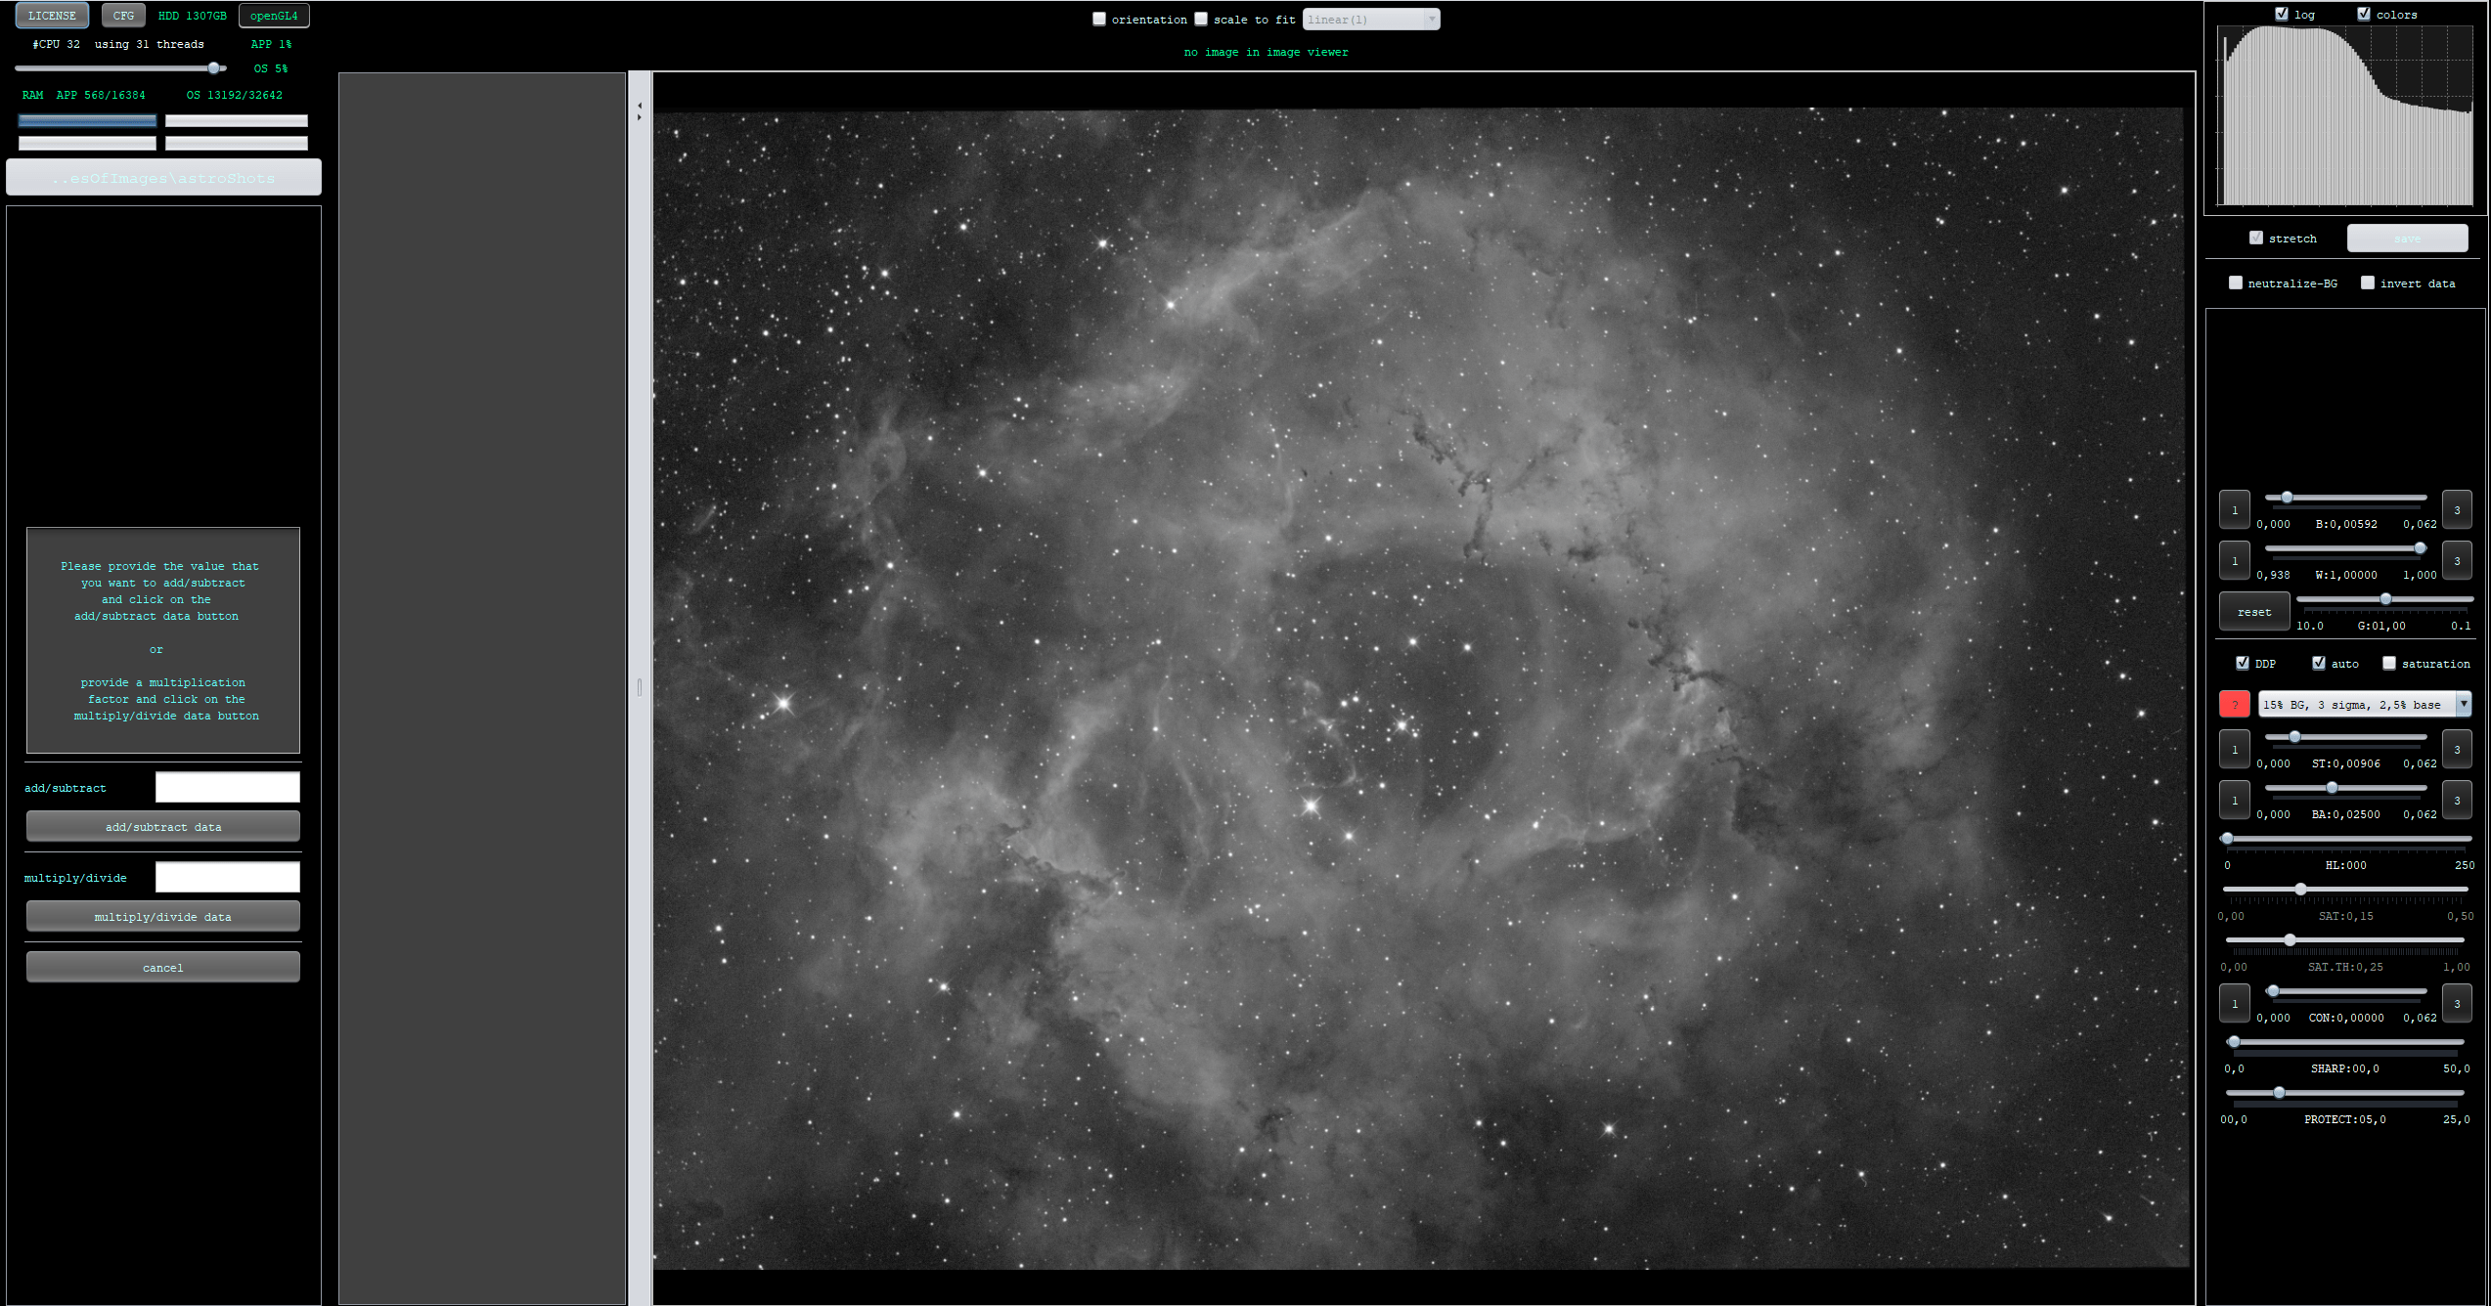Enable the neutralize-BG checkbox
Image resolution: width=2491 pixels, height=1306 pixels.
2236,283
